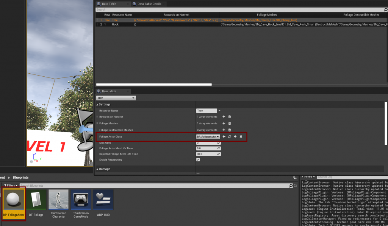Open the Content Browser Filters dropdown

[11, 186]
